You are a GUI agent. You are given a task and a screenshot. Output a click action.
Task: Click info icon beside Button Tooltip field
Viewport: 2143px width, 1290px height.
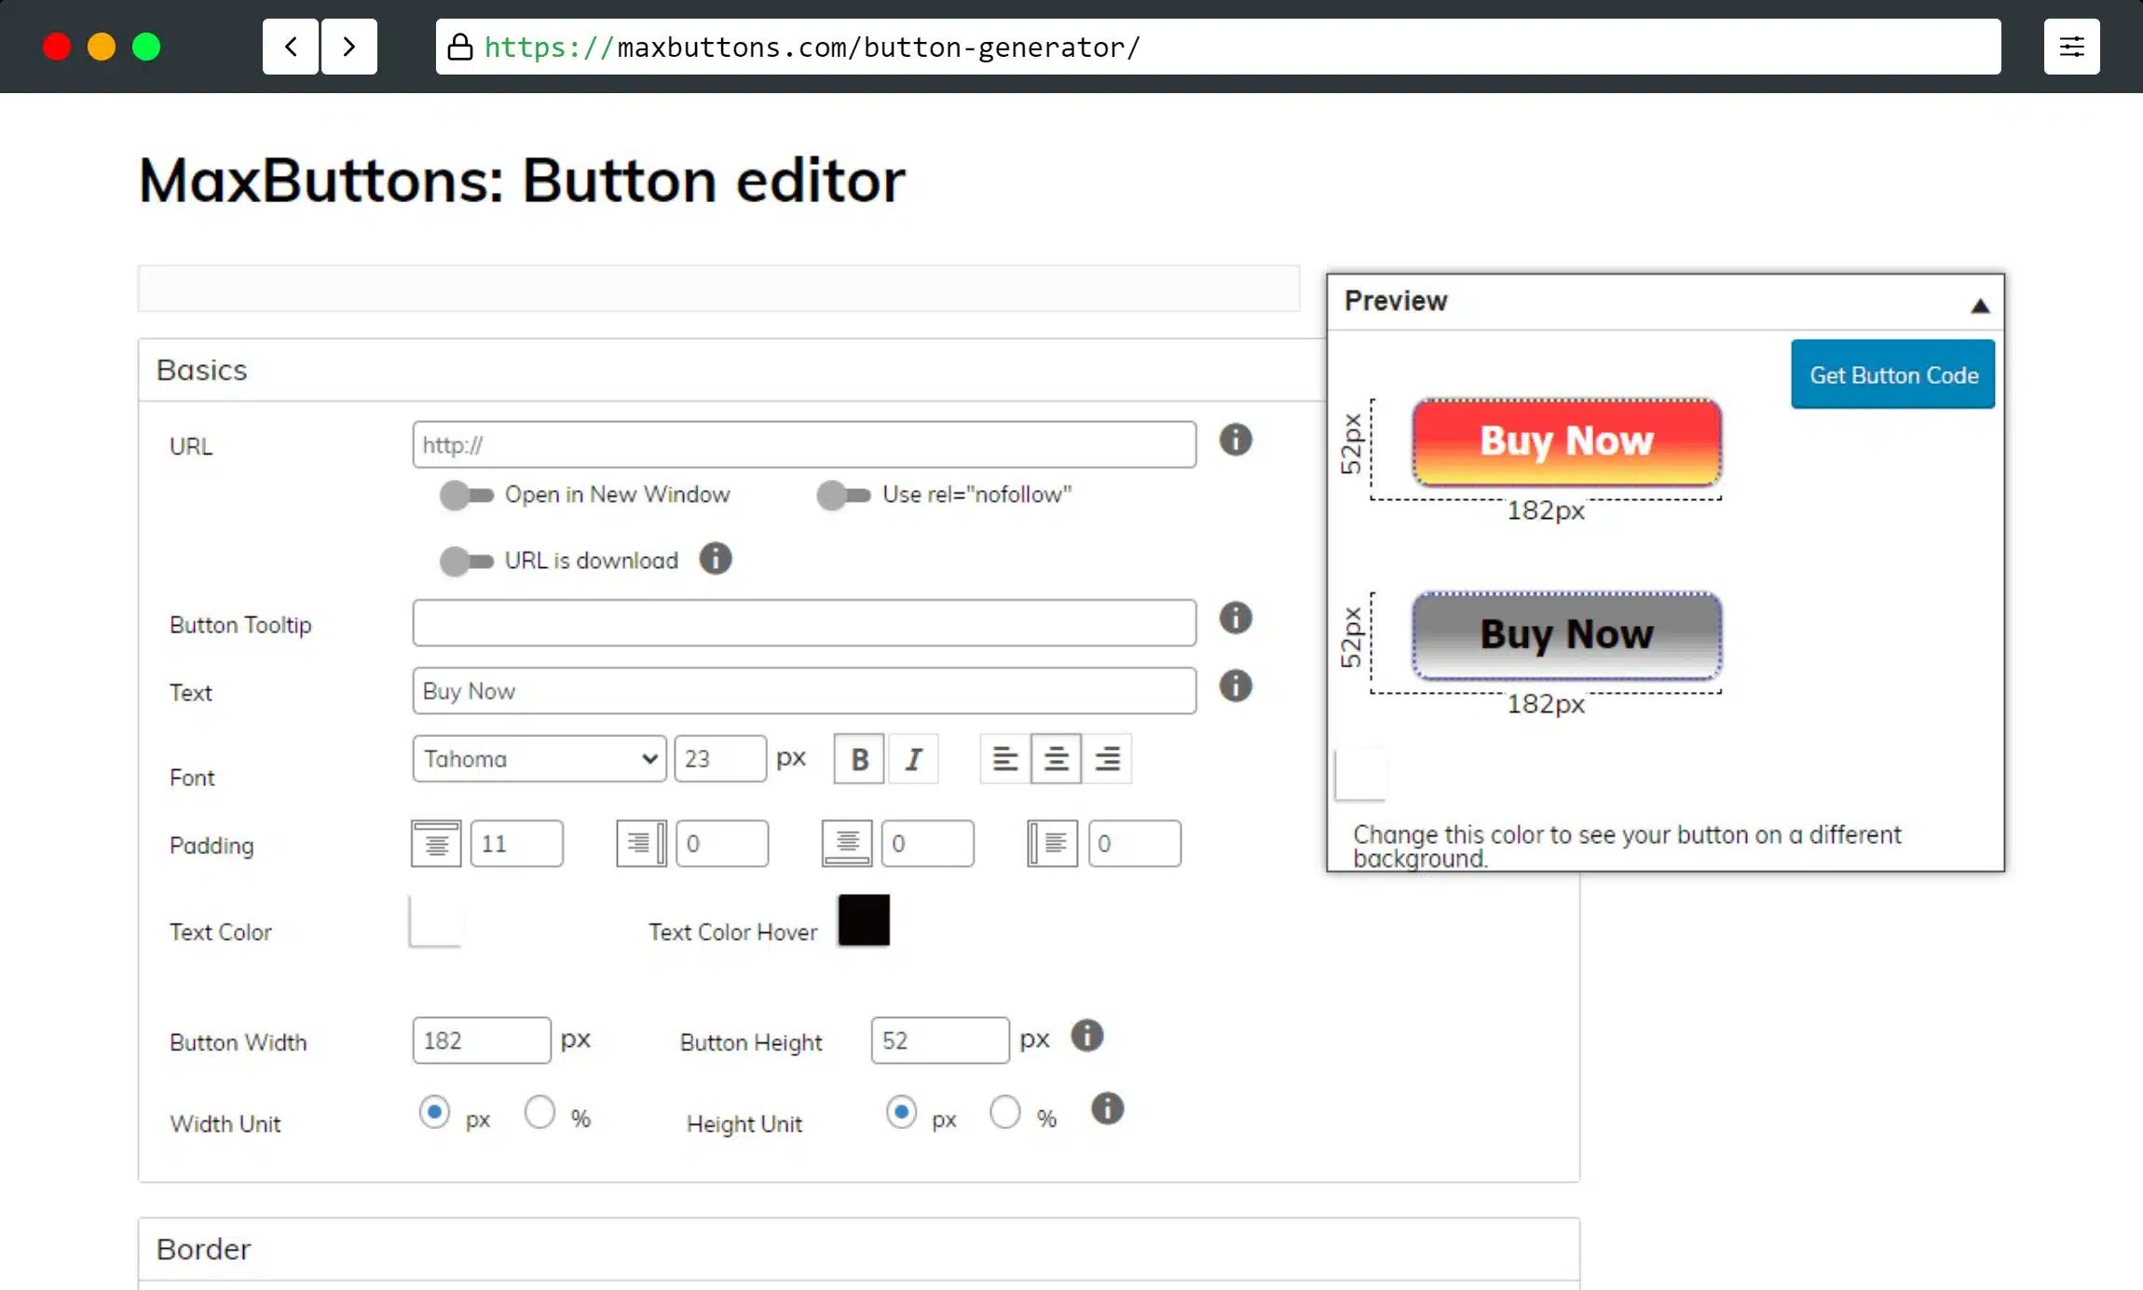click(1235, 618)
